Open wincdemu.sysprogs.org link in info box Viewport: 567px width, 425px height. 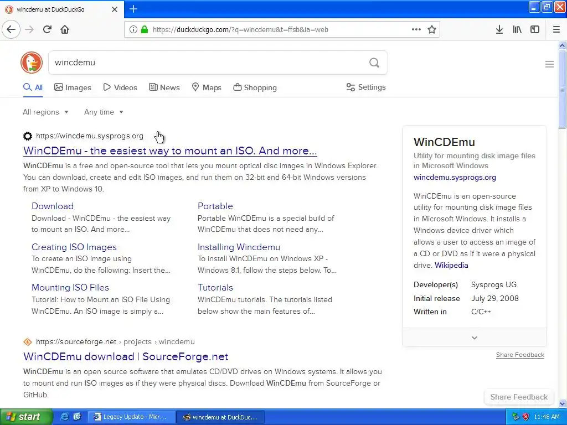click(x=455, y=178)
